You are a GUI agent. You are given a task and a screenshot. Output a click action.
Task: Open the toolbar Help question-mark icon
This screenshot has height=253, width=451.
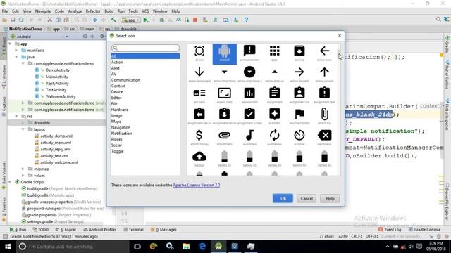246,20
